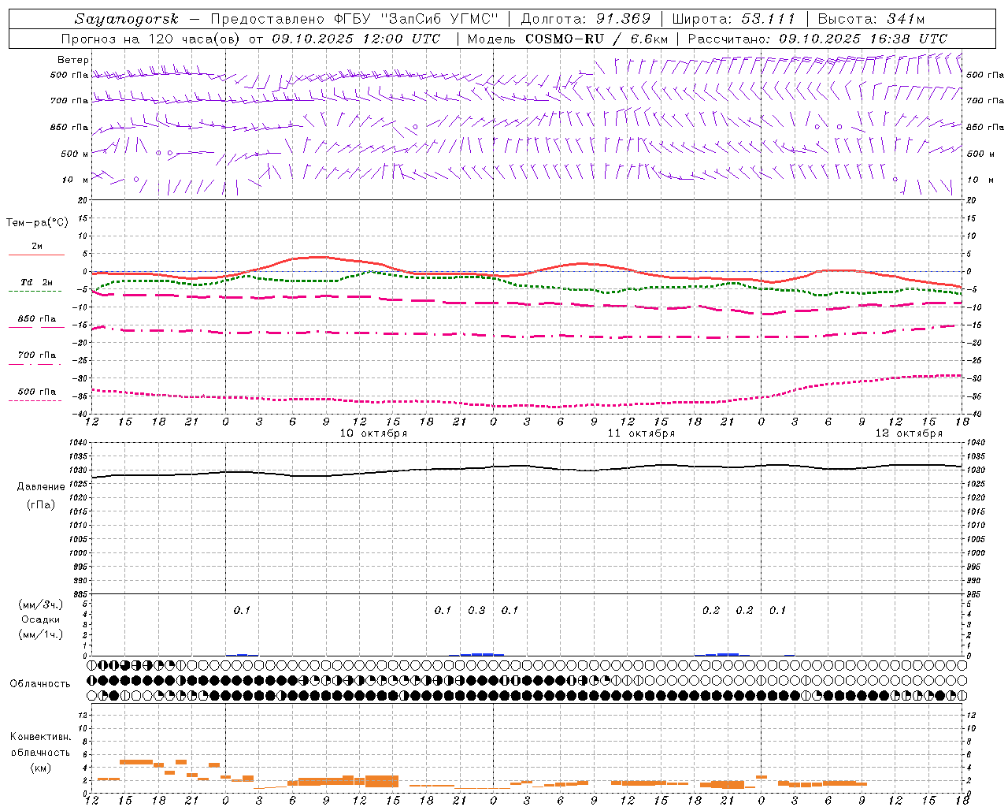Click the 1040 value on left pressure axis

pyautogui.click(x=79, y=443)
